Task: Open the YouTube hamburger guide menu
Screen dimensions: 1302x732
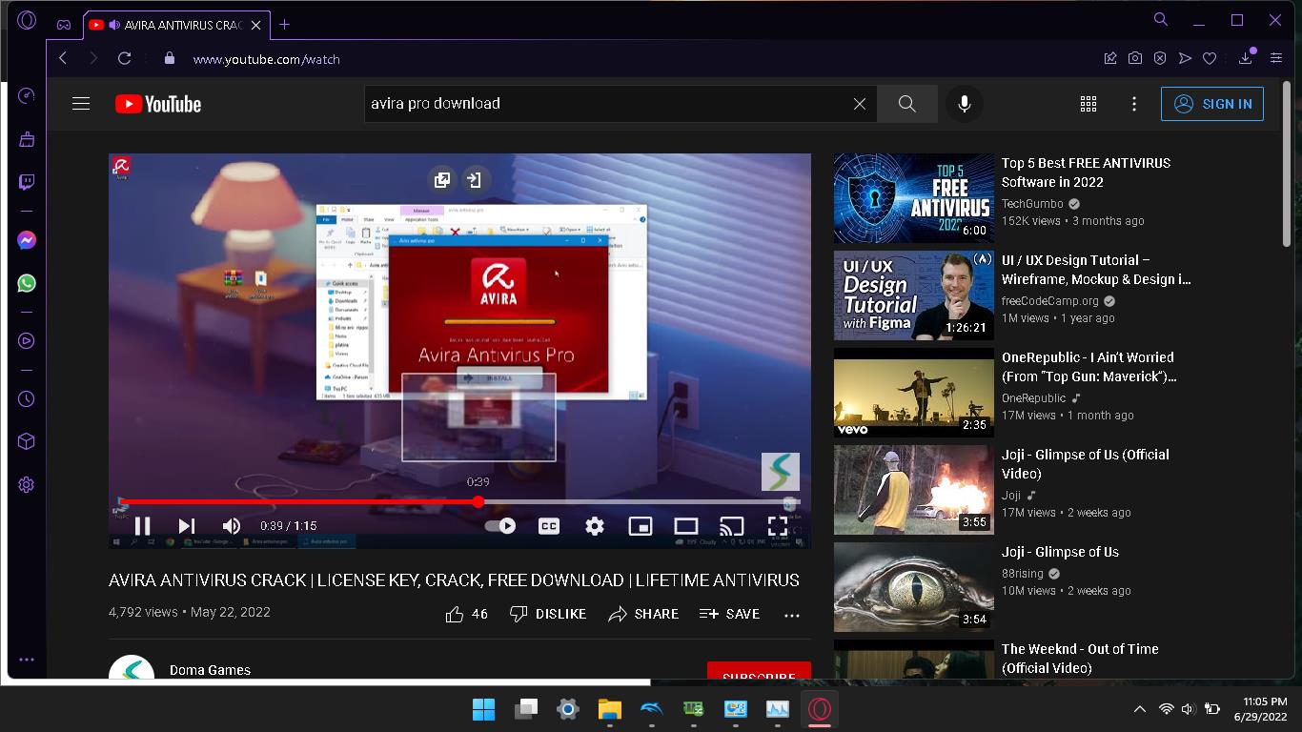Action: click(x=81, y=104)
